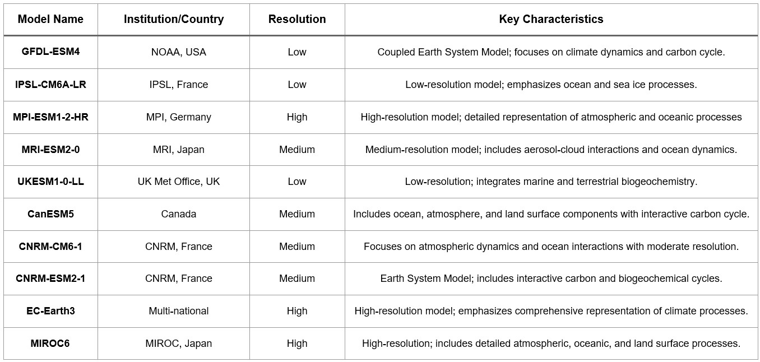Select the IPSL-CM6A-LR model name cell
Screen dimensions: 760x362
50,85
